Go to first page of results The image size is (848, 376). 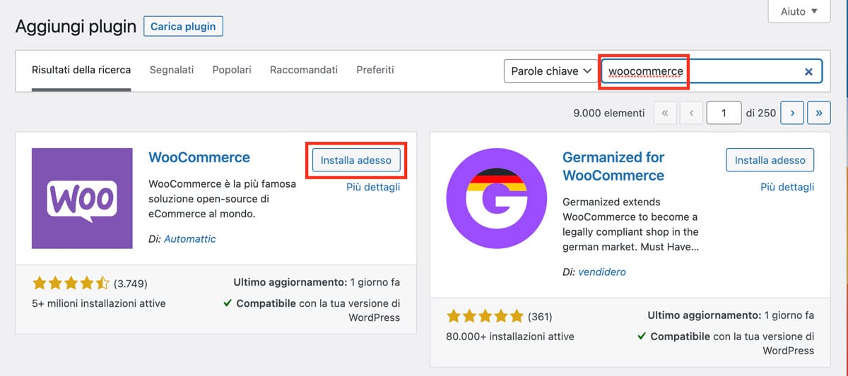coord(666,113)
